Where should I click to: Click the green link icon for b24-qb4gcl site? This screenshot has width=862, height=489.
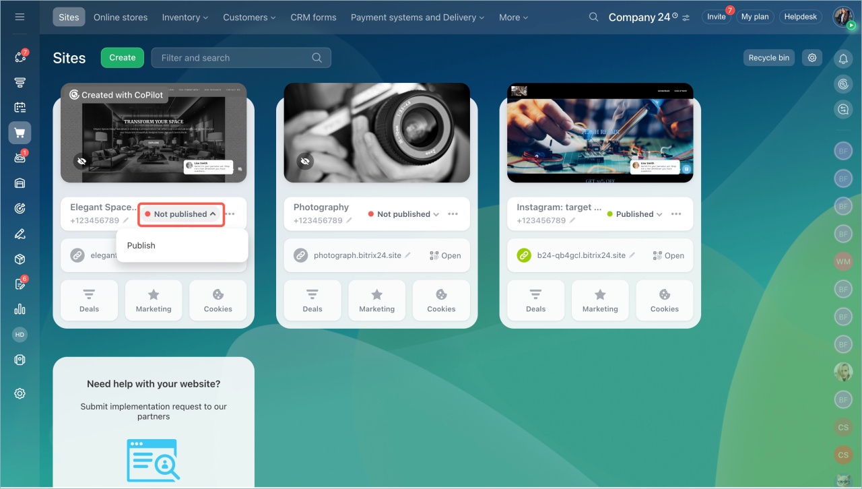point(524,255)
